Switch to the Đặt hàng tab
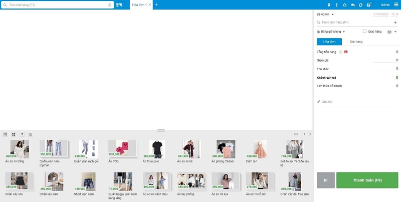The image size is (401, 202). pos(356,42)
